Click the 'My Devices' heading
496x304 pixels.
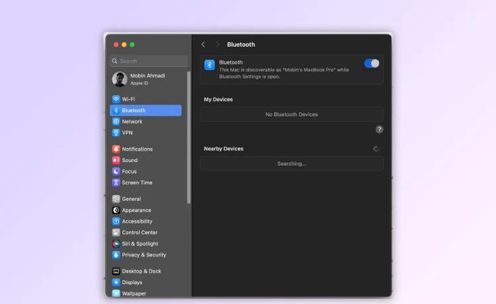[218, 99]
